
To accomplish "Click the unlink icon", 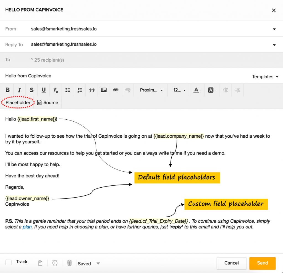I will 128,90.
